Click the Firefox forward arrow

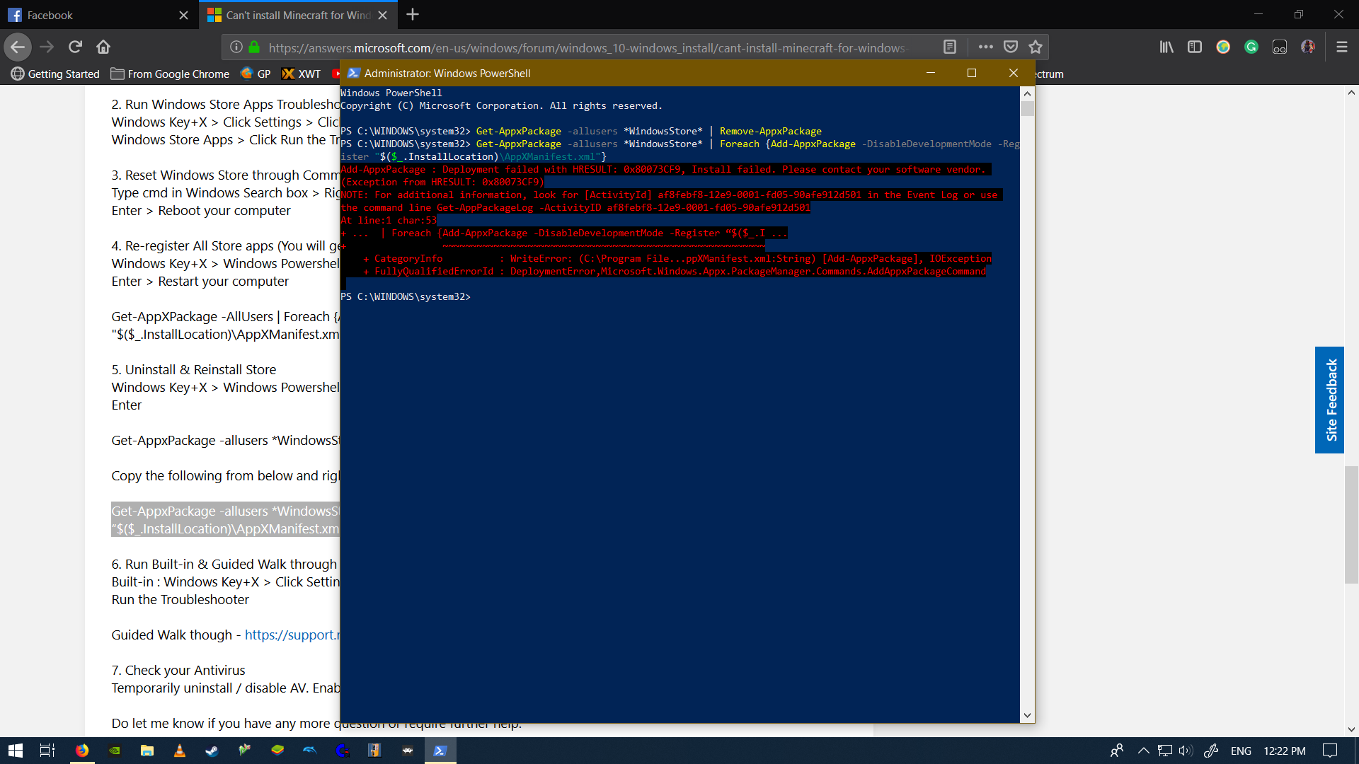coord(47,47)
